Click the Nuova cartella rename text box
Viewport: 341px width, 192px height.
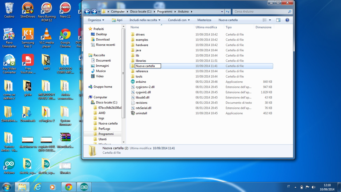[x=148, y=66]
